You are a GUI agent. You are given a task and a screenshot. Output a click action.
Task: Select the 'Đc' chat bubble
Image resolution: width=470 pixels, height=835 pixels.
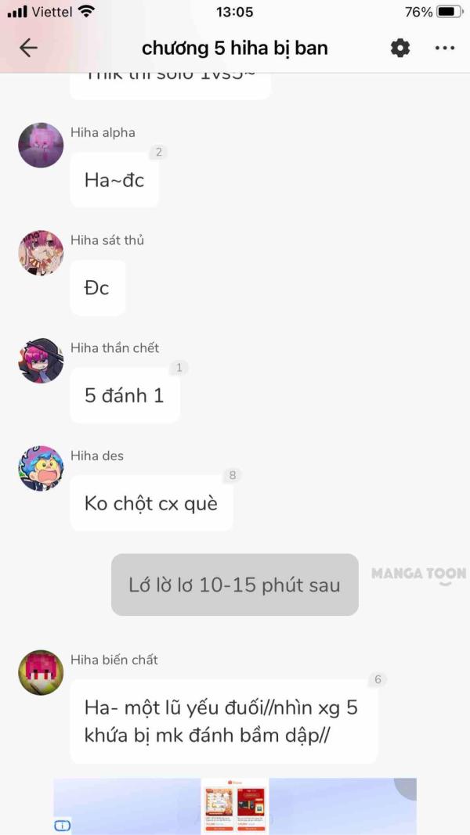click(x=97, y=288)
